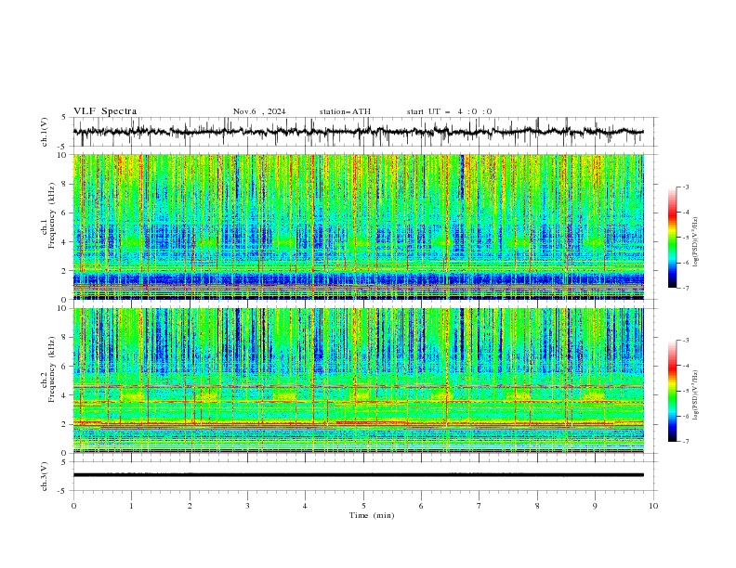Click the 'VLF Spectra' title text
The image size is (736, 568).
pos(105,111)
